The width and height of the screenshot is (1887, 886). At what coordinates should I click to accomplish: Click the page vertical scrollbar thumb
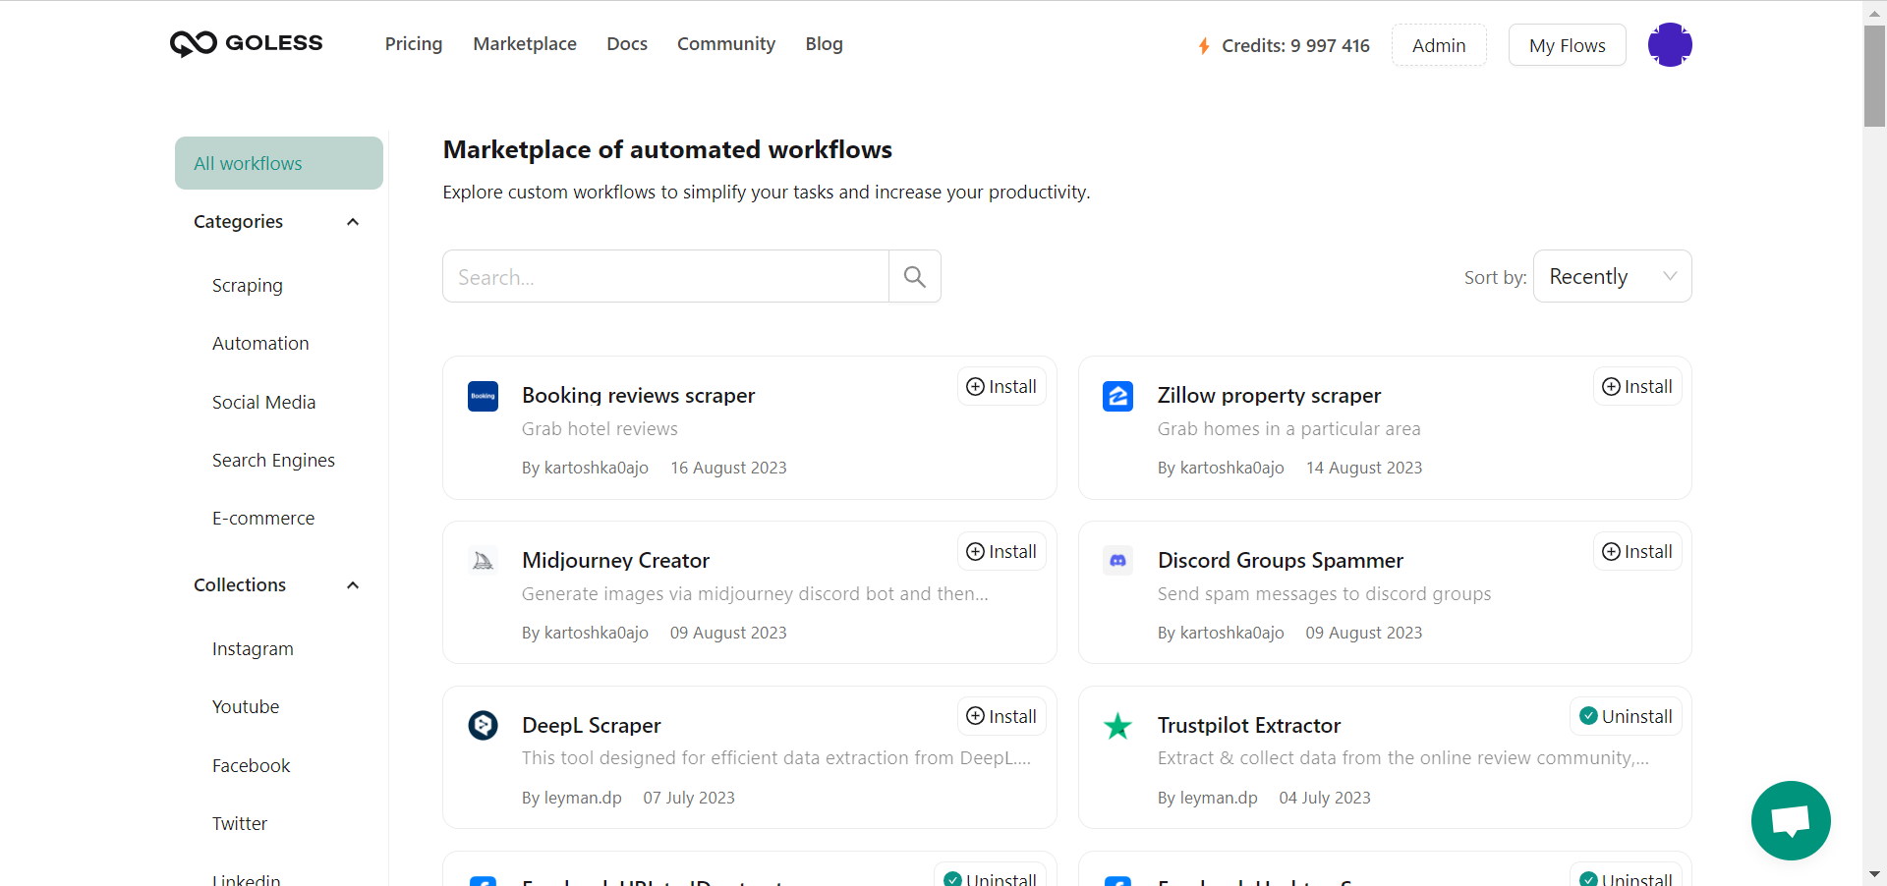[x=1874, y=77]
